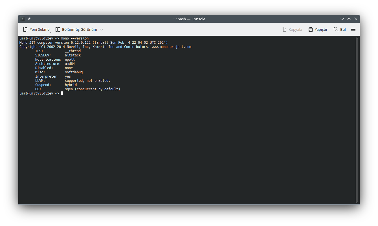Close the Konsole window
Image resolution: width=378 pixels, height=226 pixels.
356,19
